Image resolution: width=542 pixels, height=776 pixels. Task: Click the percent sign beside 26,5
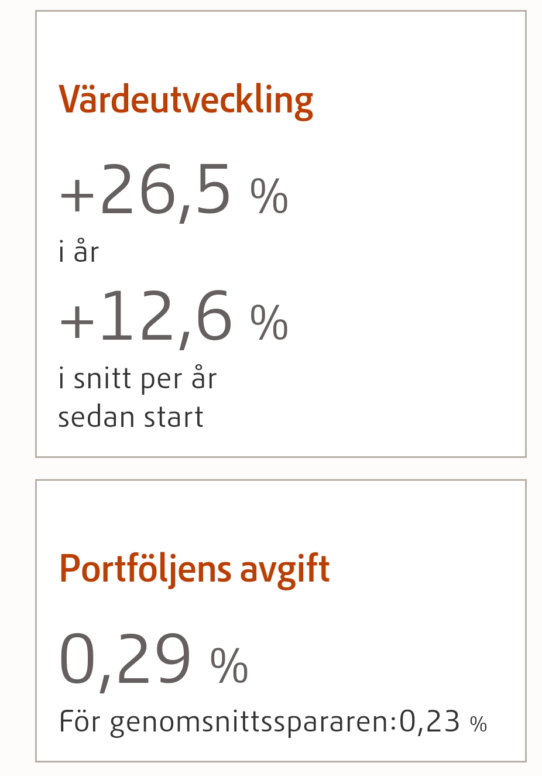point(269,196)
